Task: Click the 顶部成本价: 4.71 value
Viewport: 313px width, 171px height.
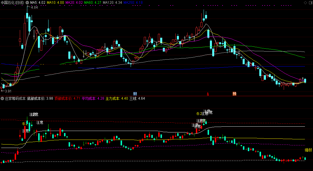Action: coord(67,98)
